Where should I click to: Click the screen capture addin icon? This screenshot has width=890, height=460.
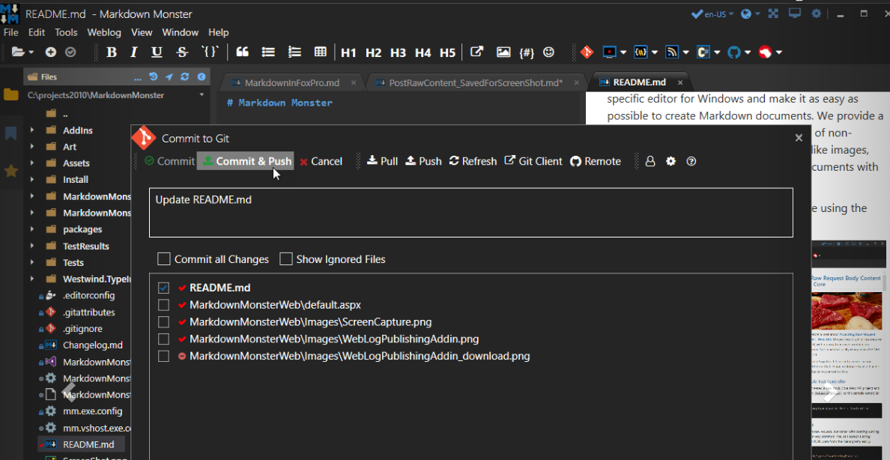610,52
